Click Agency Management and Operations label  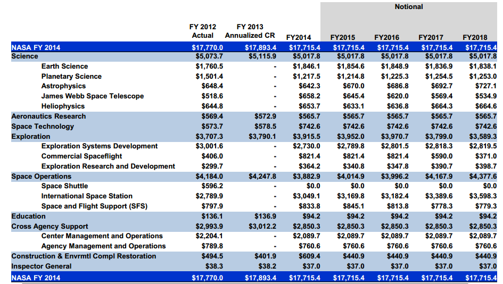click(103, 246)
